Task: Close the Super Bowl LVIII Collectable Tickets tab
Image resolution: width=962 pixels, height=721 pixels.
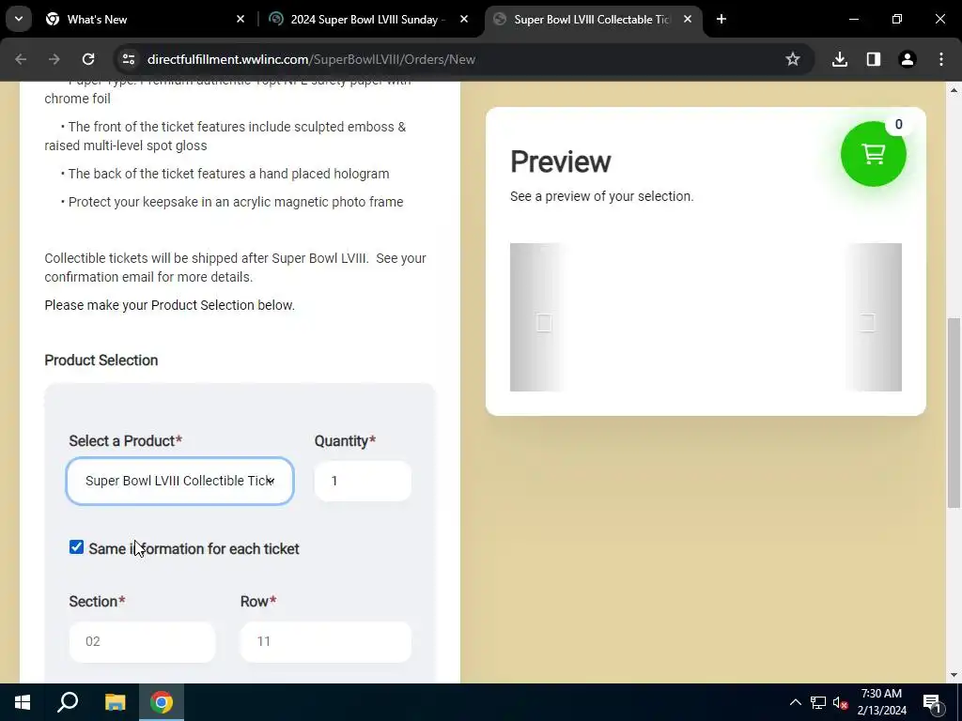Action: (688, 20)
